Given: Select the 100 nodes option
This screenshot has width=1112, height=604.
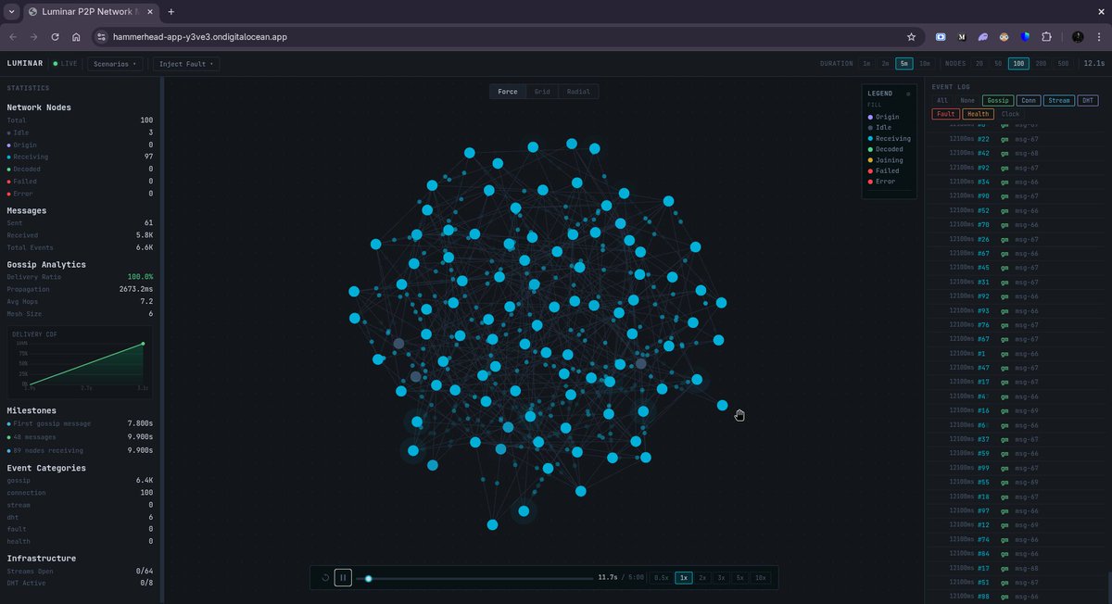Looking at the screenshot, I should (x=1018, y=64).
